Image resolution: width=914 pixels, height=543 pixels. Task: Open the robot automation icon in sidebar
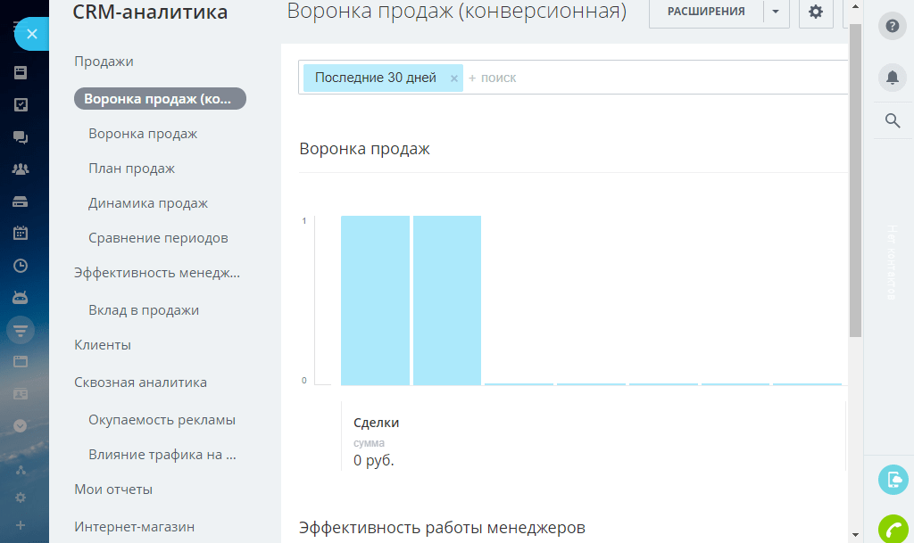pos(20,297)
